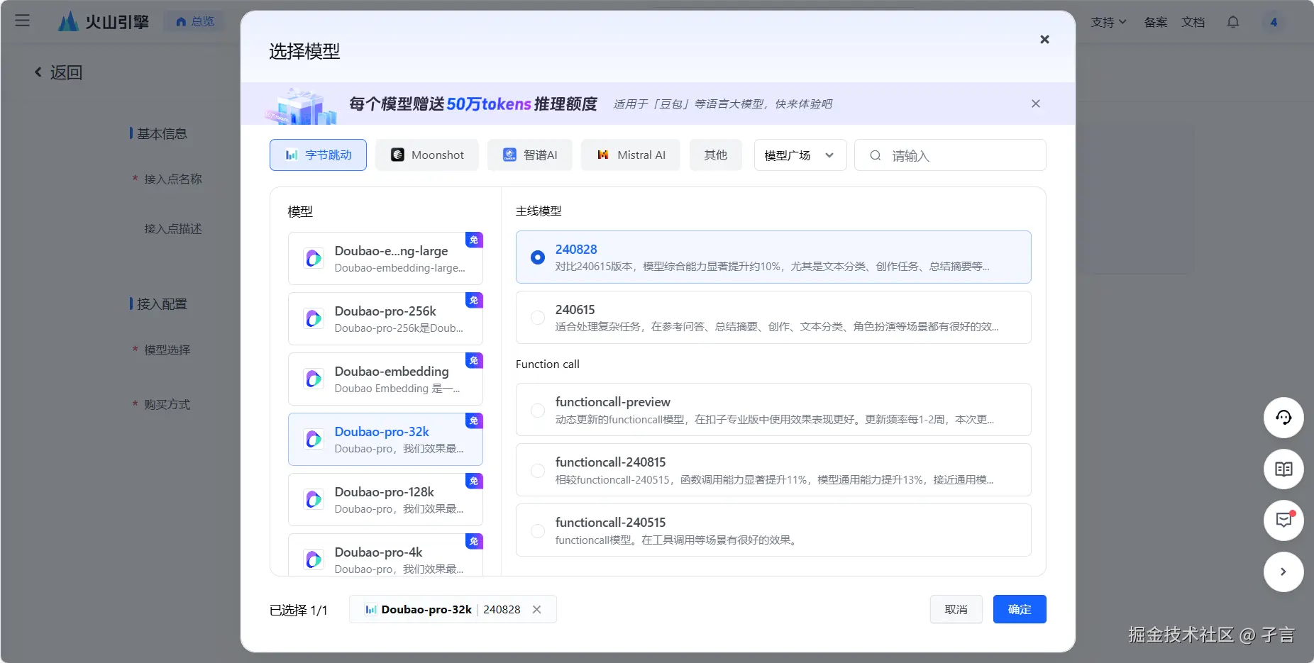Open the documentation book icon on right edge
The width and height of the screenshot is (1314, 663).
[1283, 469]
